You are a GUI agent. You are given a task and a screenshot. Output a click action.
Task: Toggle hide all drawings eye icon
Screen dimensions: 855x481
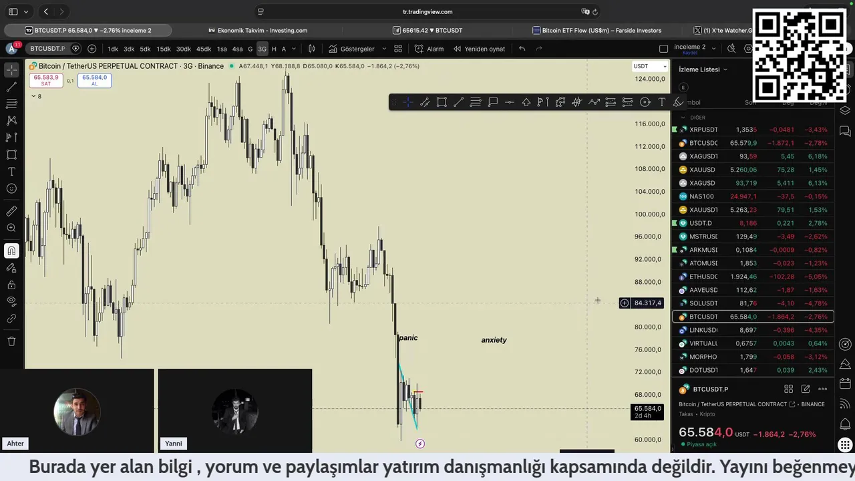click(11, 301)
